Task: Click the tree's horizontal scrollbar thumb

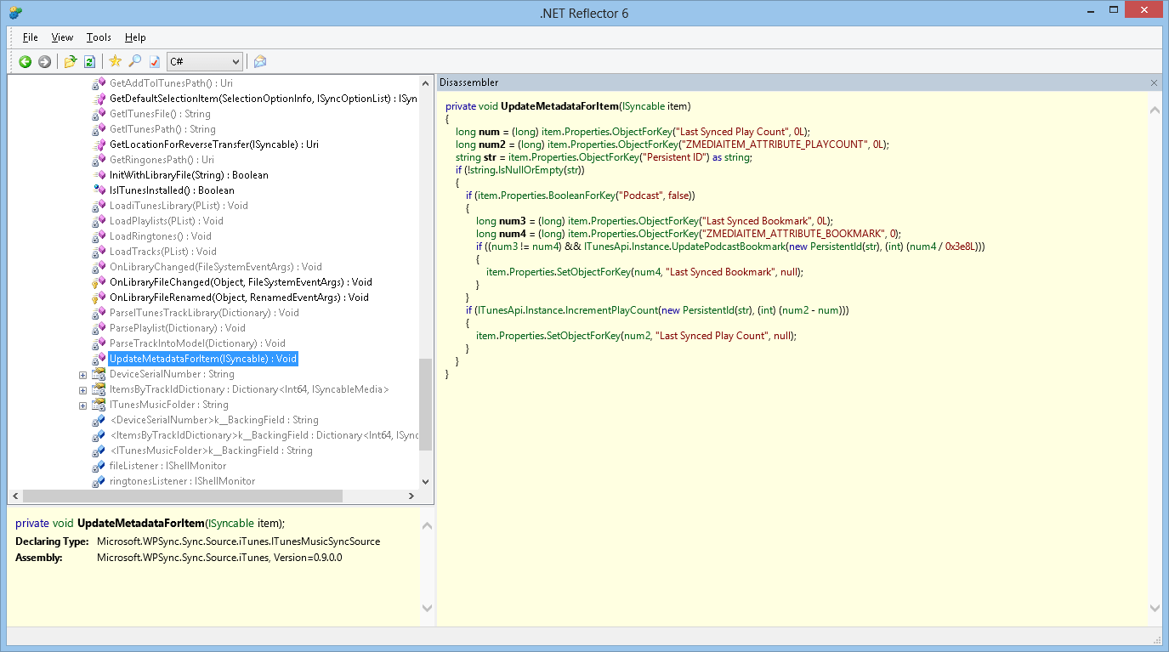Action: pyautogui.click(x=182, y=496)
